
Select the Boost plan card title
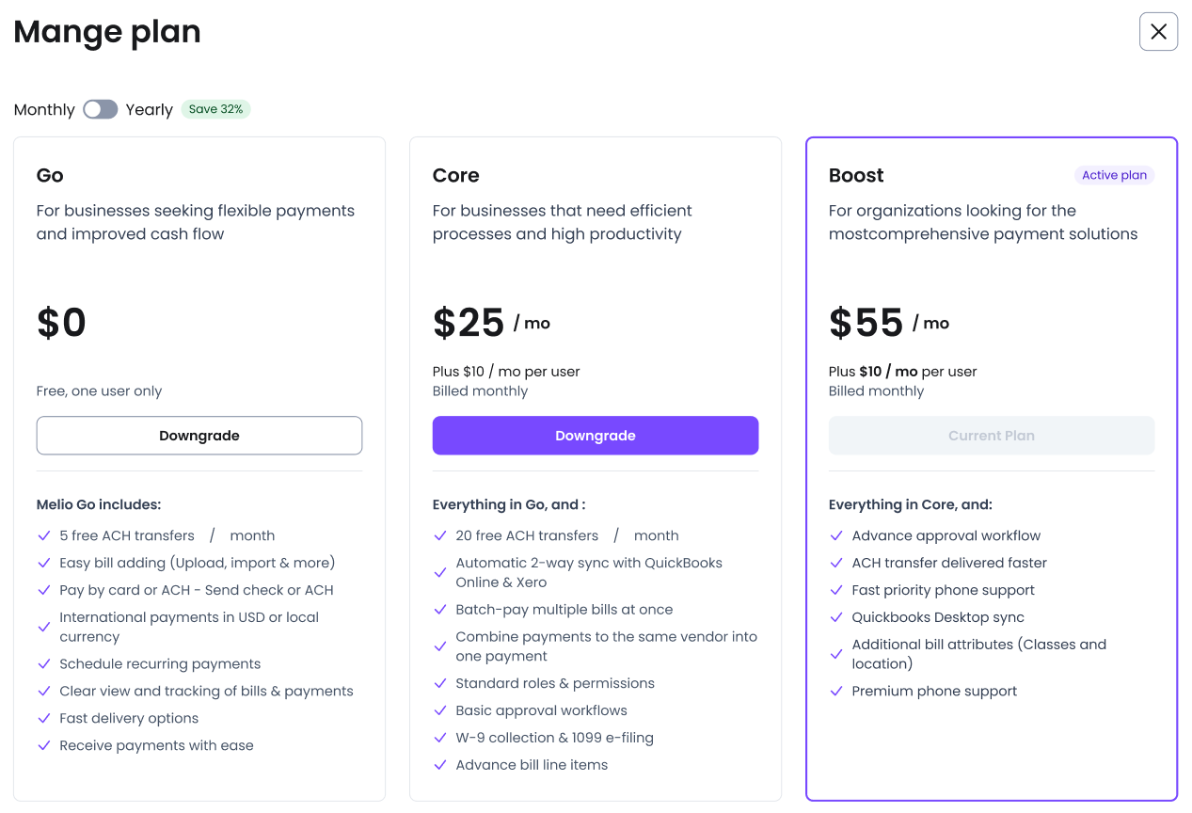click(x=856, y=175)
